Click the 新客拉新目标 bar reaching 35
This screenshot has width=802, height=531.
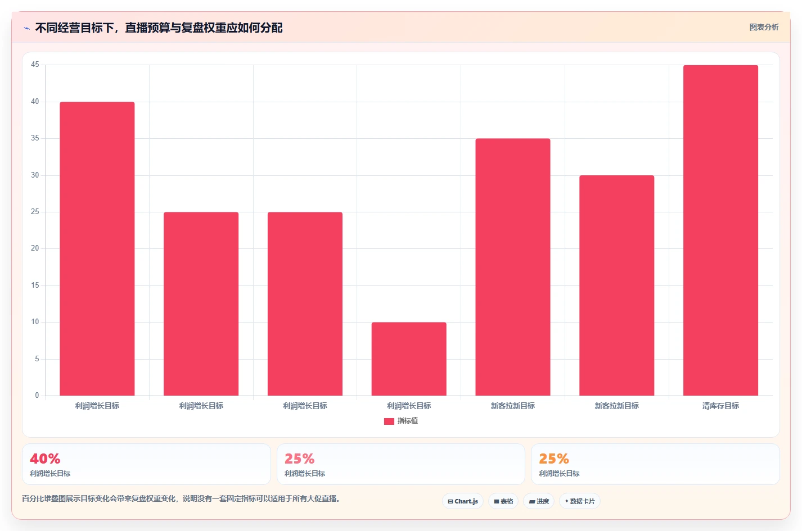513,267
